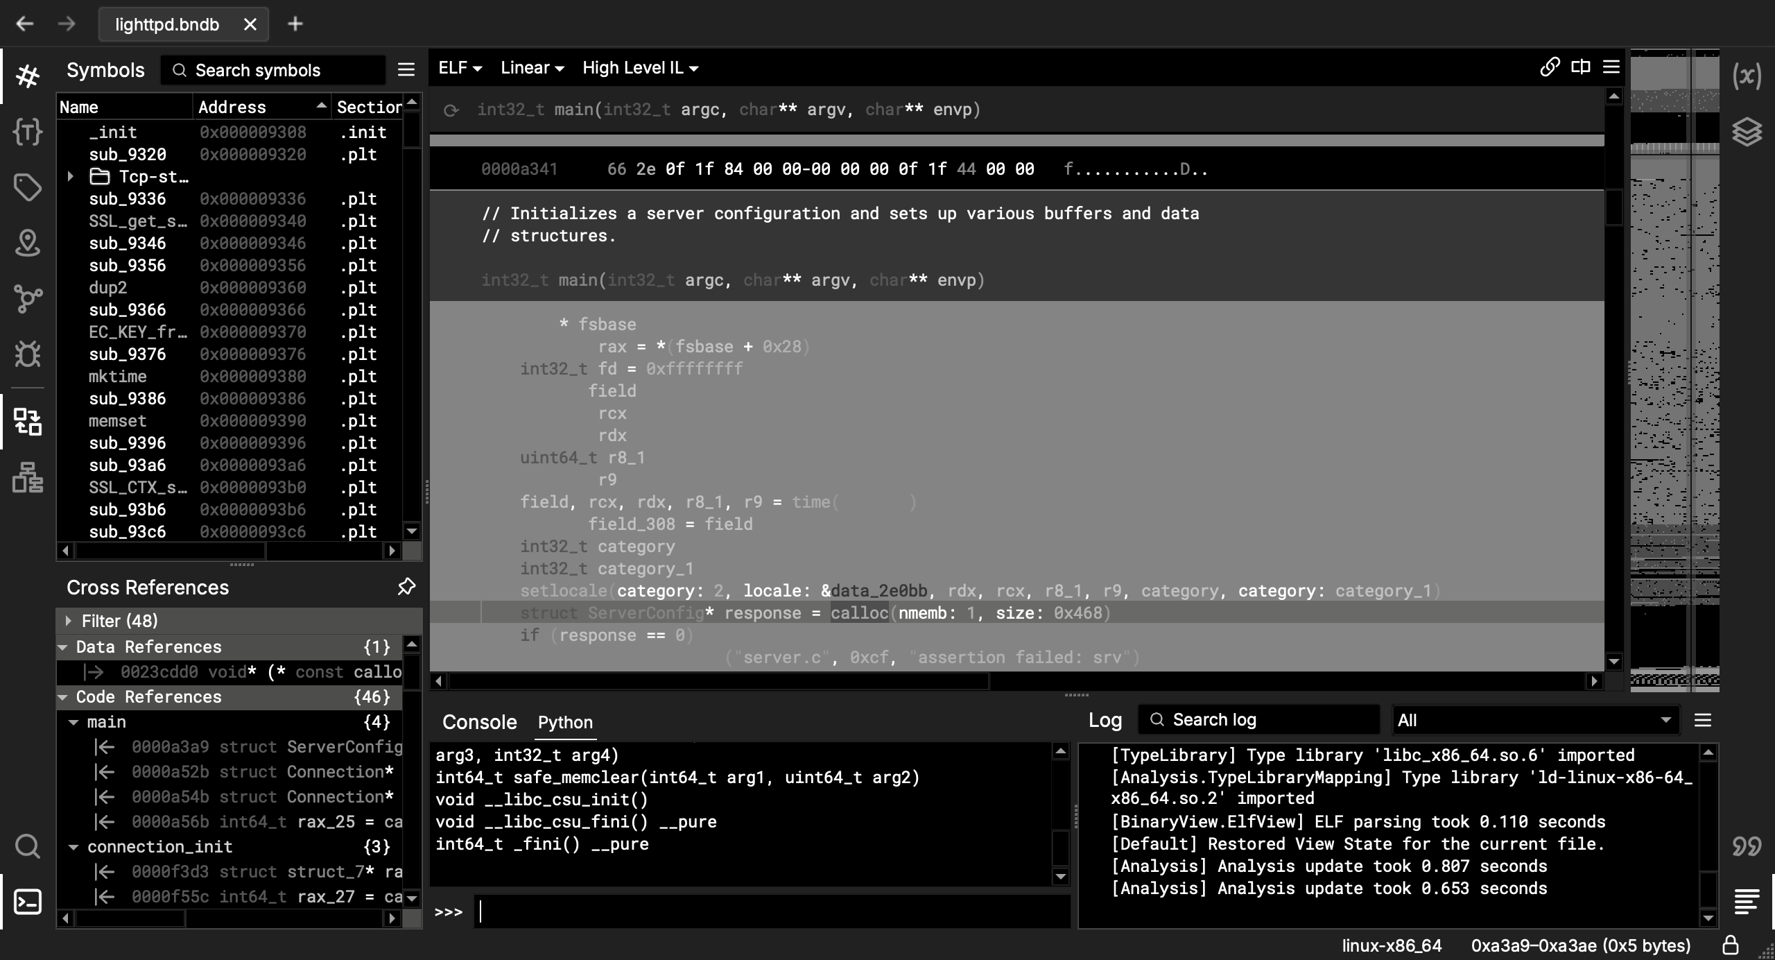
Task: Click the navigation/go-back arrow icon
Action: click(x=25, y=22)
